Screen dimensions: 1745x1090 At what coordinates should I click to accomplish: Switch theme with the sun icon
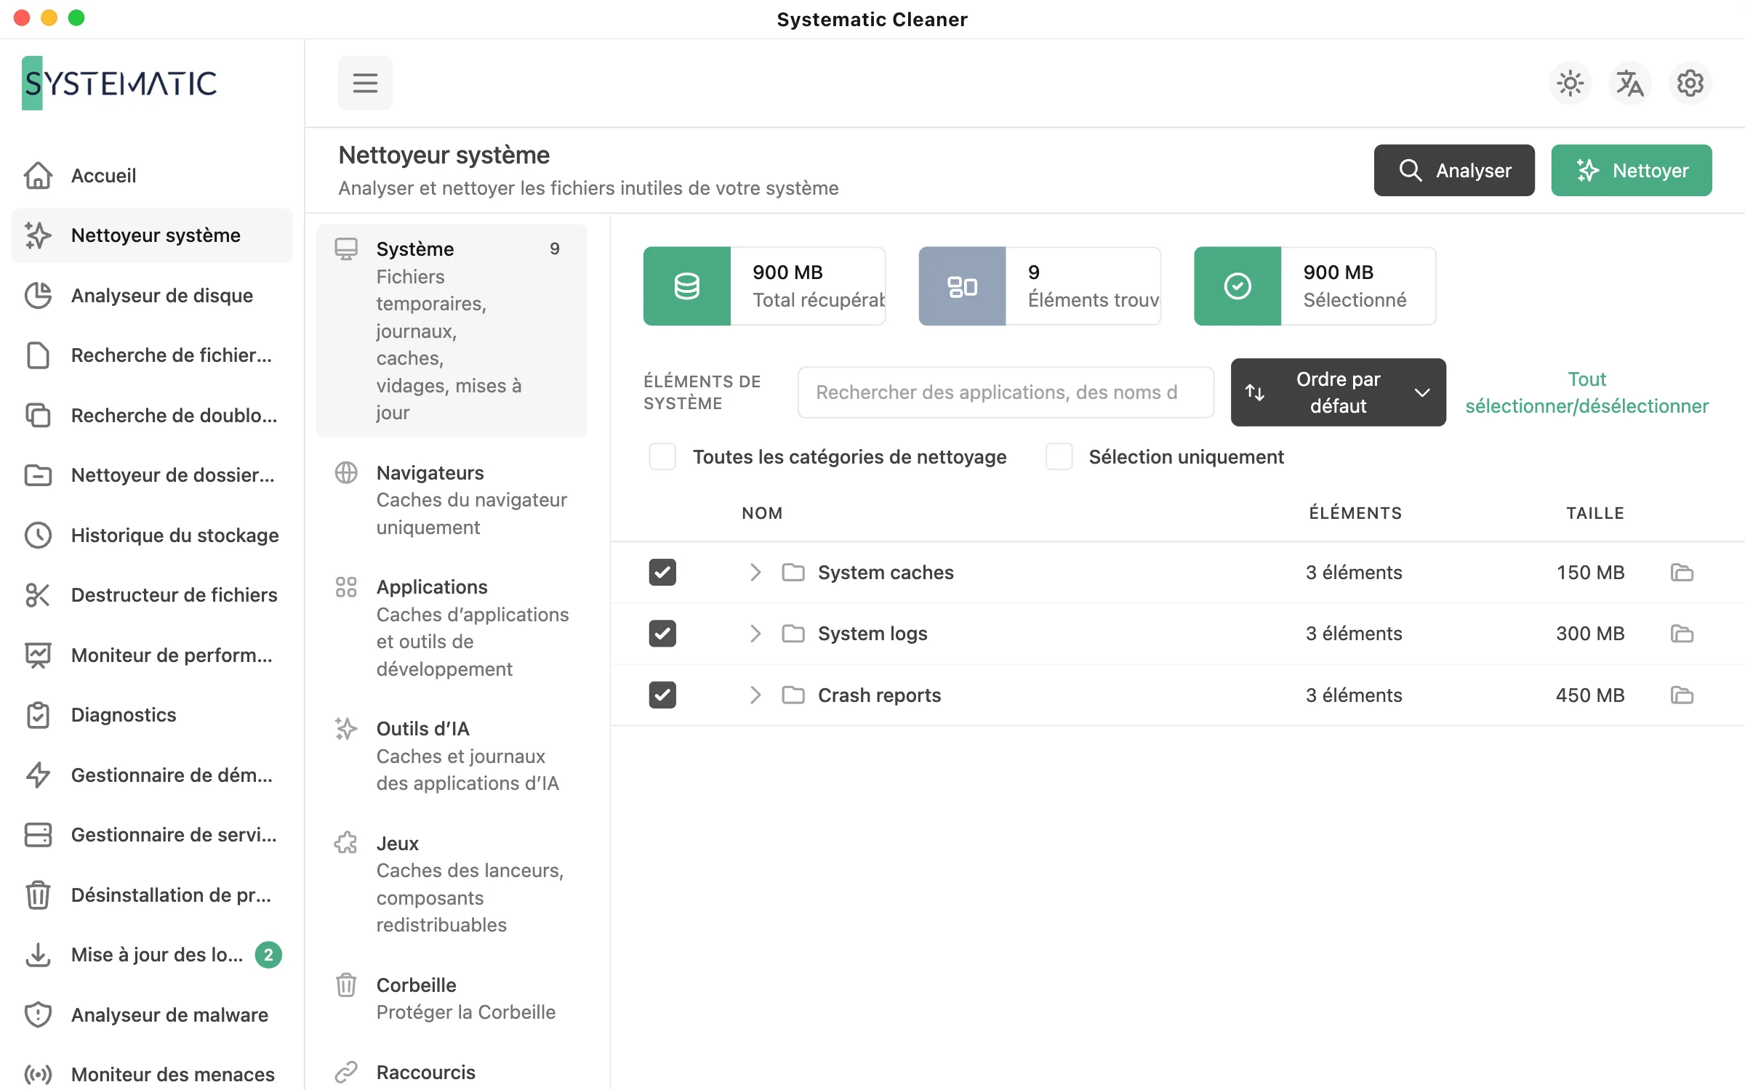coord(1570,84)
